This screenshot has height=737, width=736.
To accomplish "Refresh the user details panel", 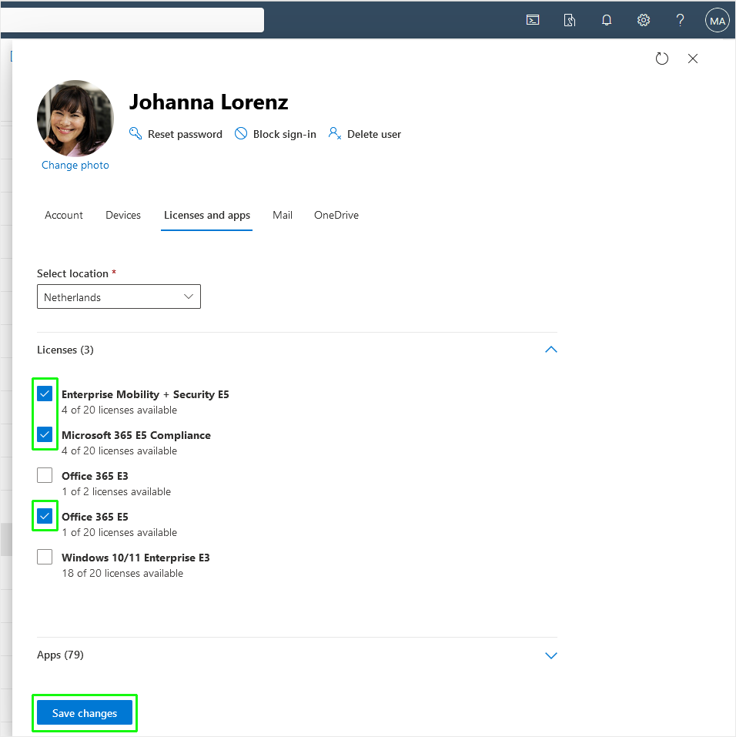I will pos(662,59).
